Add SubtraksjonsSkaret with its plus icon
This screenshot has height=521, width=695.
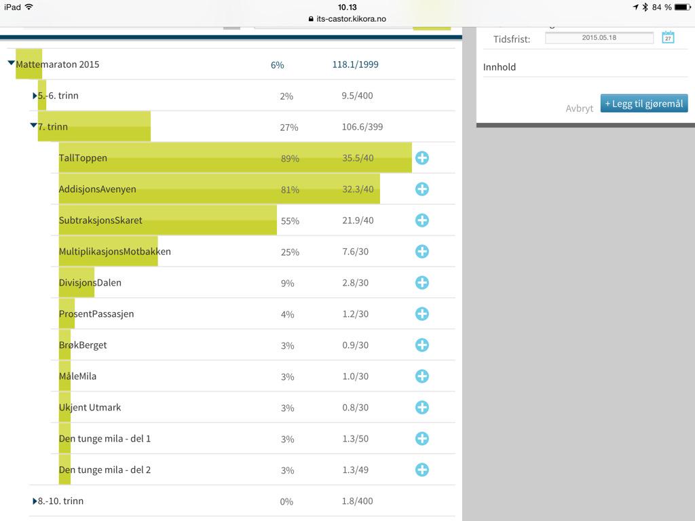(x=422, y=220)
